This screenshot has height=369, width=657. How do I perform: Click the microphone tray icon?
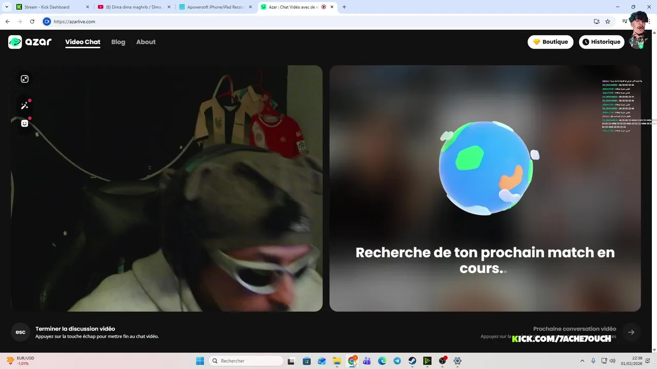pos(593,361)
